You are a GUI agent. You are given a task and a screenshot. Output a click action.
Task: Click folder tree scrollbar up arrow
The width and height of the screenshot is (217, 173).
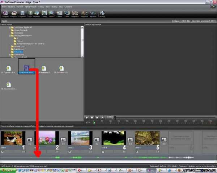tap(82, 28)
